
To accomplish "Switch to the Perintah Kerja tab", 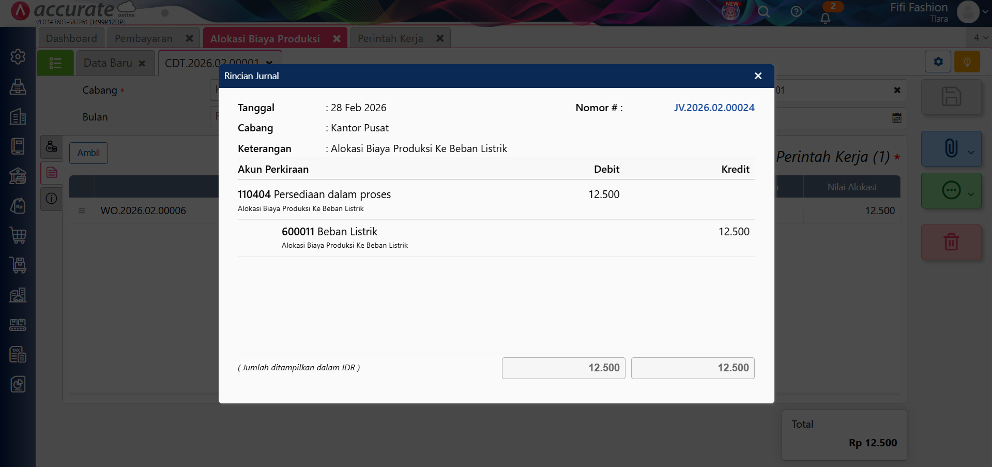I will point(390,39).
